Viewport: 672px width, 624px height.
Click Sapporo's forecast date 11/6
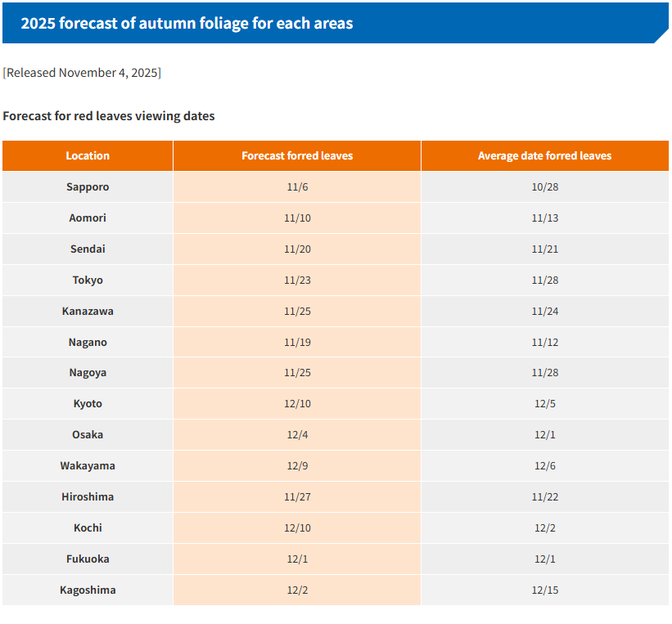coord(297,186)
